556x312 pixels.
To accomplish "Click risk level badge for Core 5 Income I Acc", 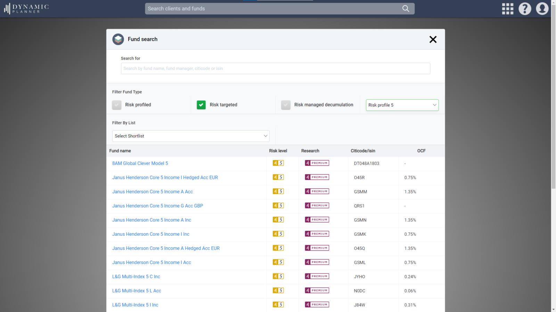I will pos(278,262).
